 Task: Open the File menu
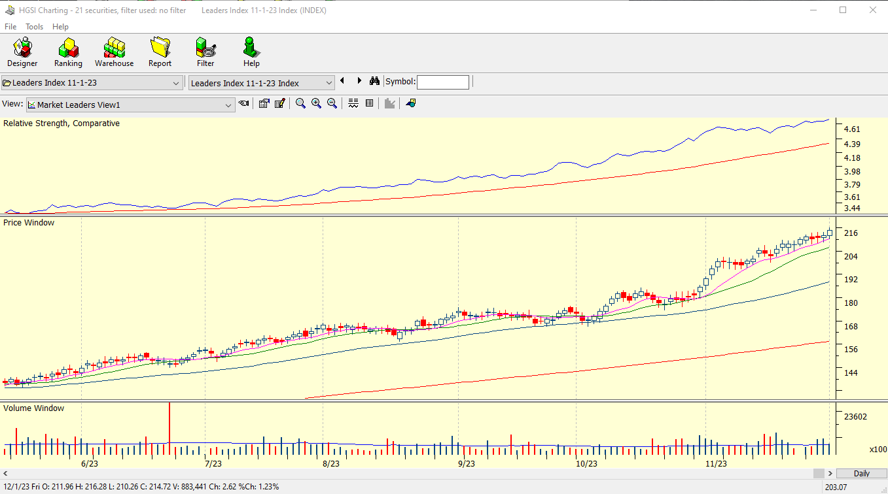10,27
